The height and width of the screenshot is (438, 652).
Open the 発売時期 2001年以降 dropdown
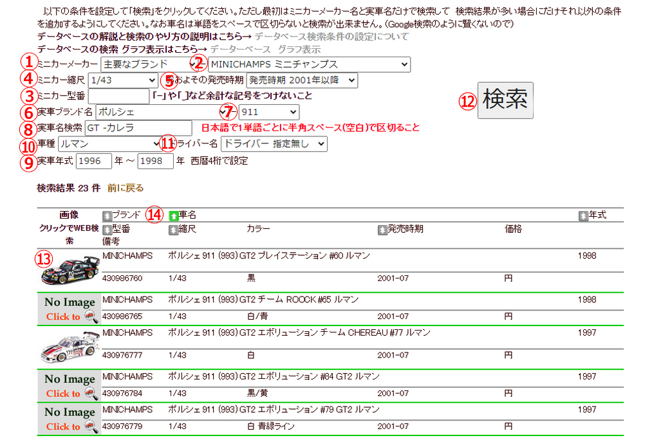point(302,80)
